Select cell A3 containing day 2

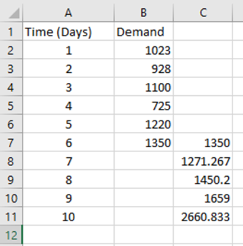pos(69,69)
